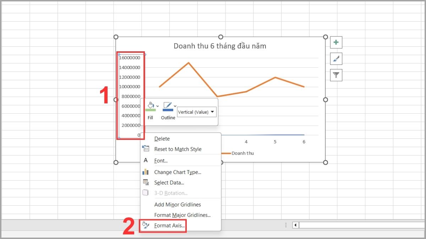Open the Chart Styles brush button
This screenshot has height=239, width=426.
coord(336,59)
